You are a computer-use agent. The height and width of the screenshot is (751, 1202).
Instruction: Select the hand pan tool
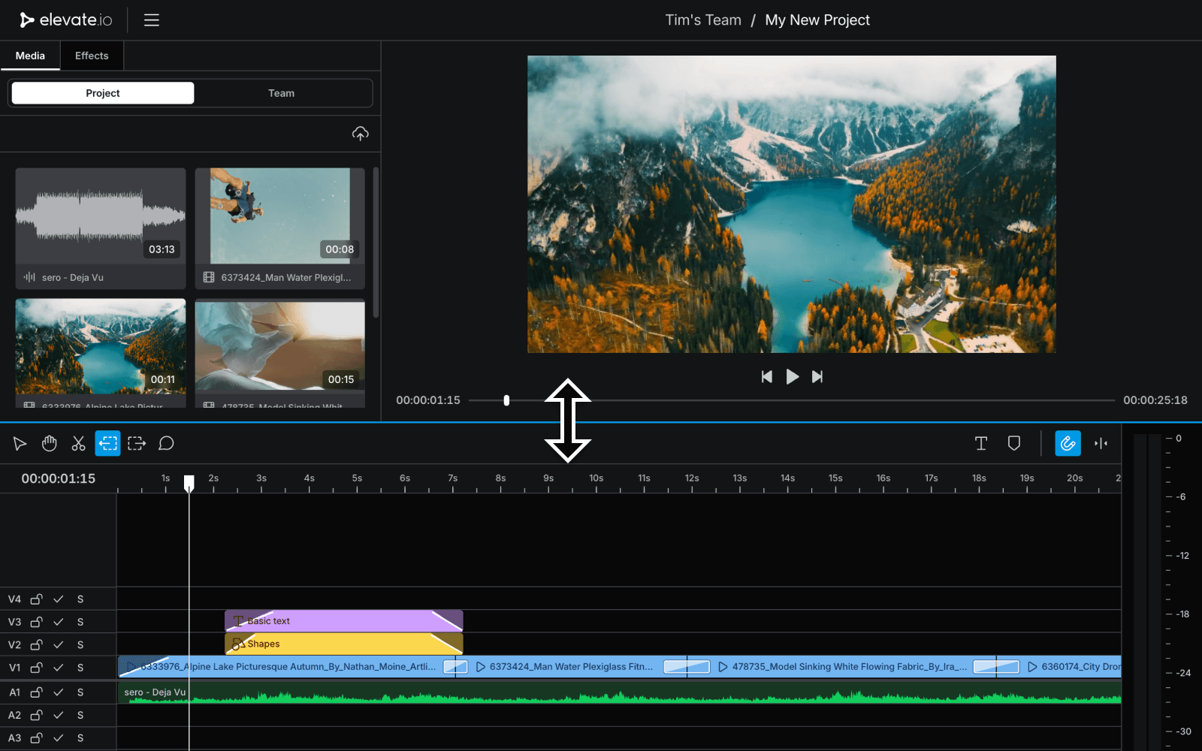tap(50, 444)
